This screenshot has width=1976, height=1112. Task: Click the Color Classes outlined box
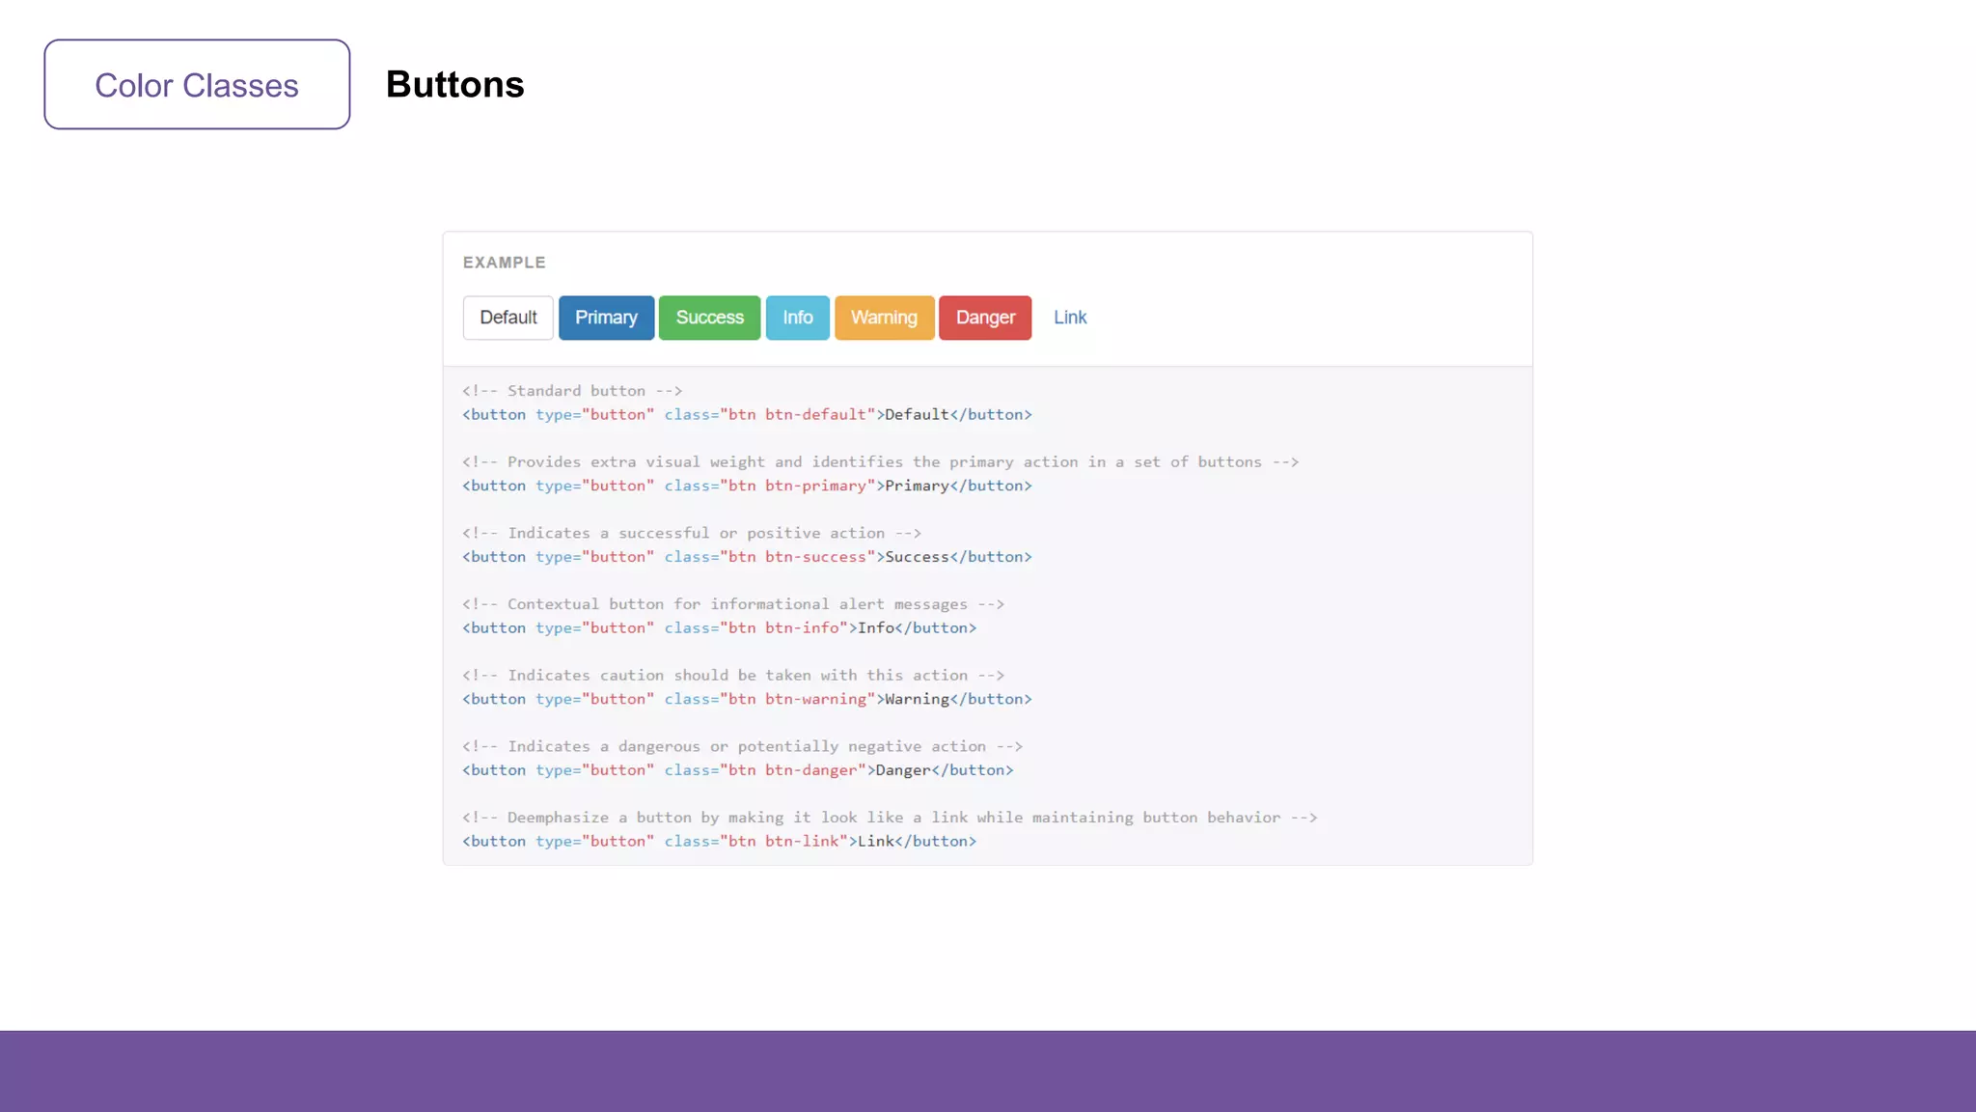point(197,85)
